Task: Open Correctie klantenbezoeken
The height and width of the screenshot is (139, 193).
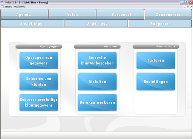Action: point(97,61)
